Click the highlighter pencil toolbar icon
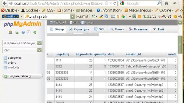 click(101, 17)
